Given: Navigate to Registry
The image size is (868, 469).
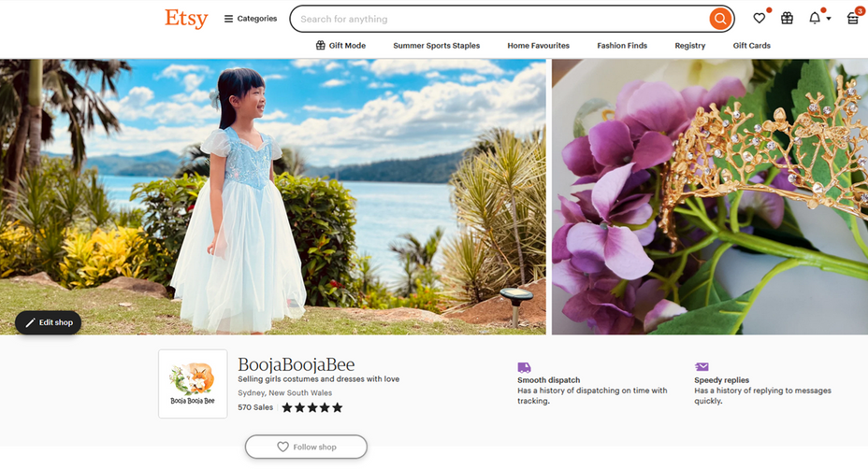Looking at the screenshot, I should (689, 46).
